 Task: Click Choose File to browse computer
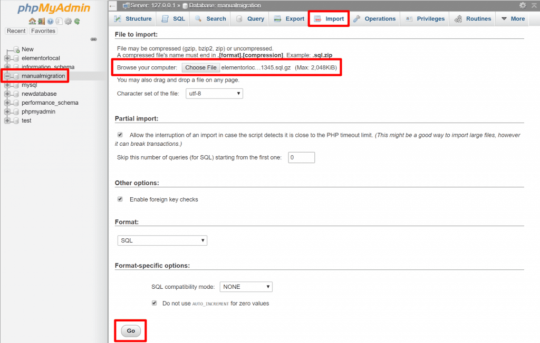pos(200,67)
